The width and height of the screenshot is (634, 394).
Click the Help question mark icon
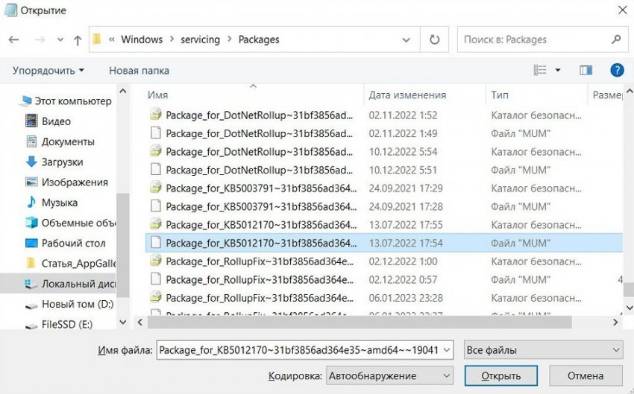(617, 70)
